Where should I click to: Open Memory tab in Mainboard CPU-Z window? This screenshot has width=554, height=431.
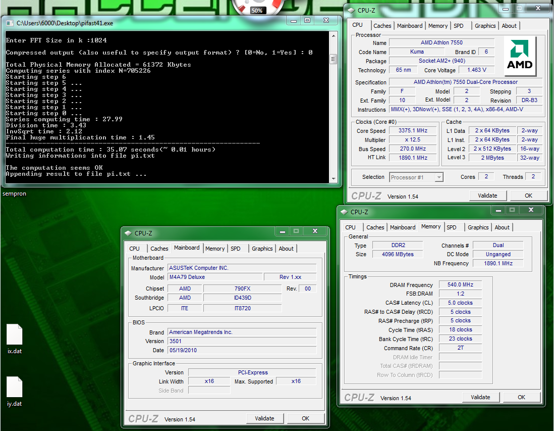coord(215,249)
